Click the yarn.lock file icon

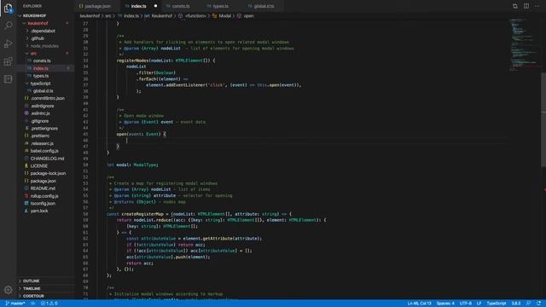[x=26, y=211]
